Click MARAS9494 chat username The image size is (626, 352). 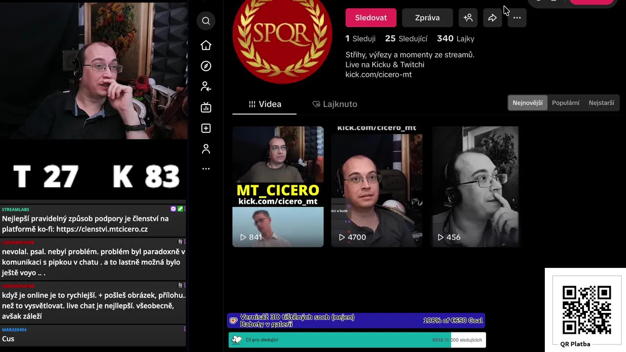(14, 330)
